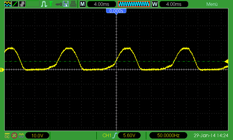
Task: Click the printer icon
Action: point(73,4)
